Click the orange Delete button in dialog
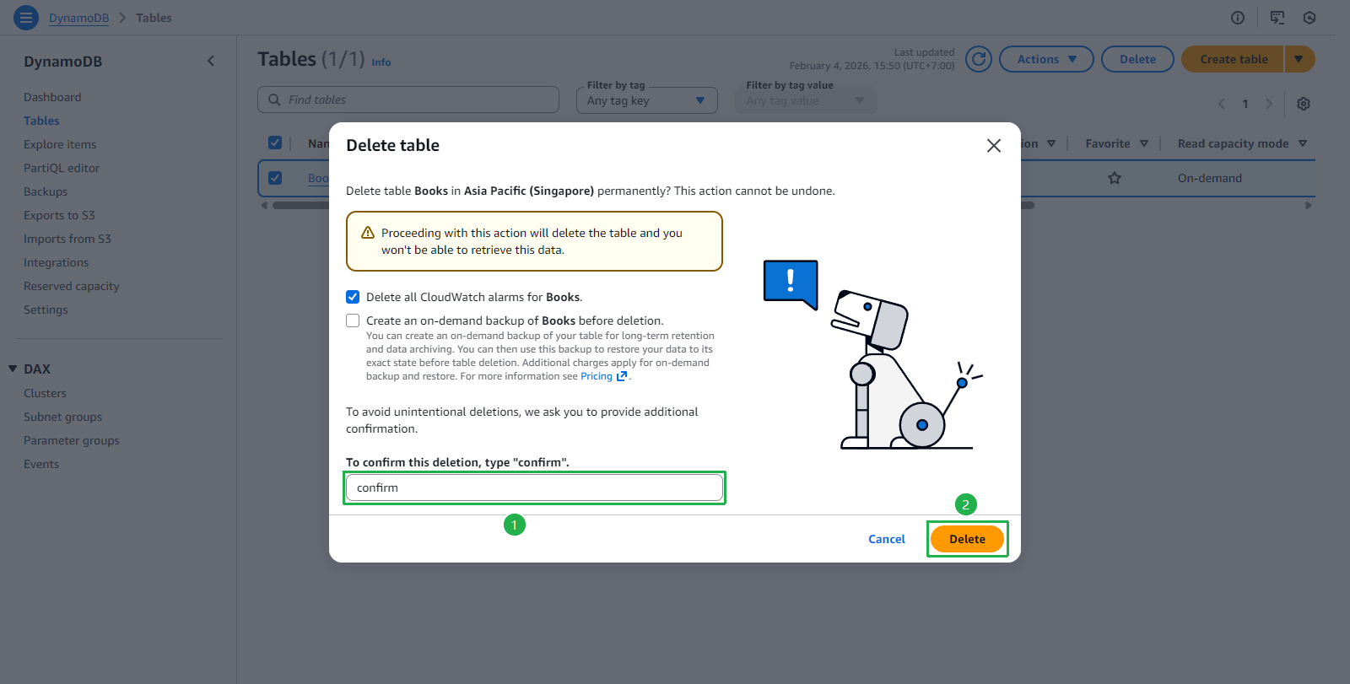Image resolution: width=1350 pixels, height=684 pixels. point(967,539)
